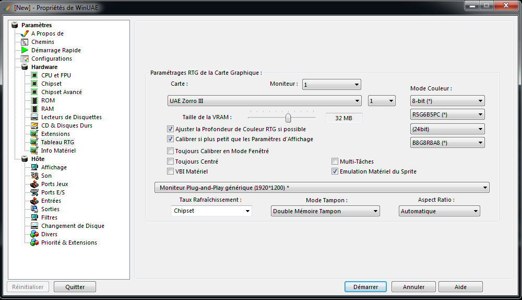Click the Hardware category icon

click(x=25, y=67)
